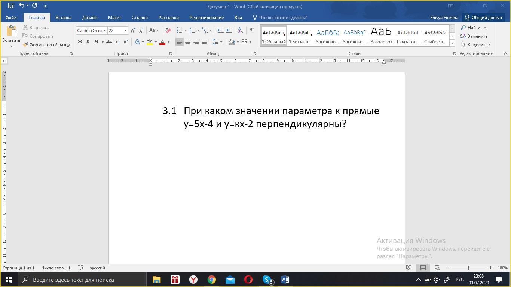This screenshot has width=511, height=287.
Task: Open the font name dropdown
Action: pos(105,31)
